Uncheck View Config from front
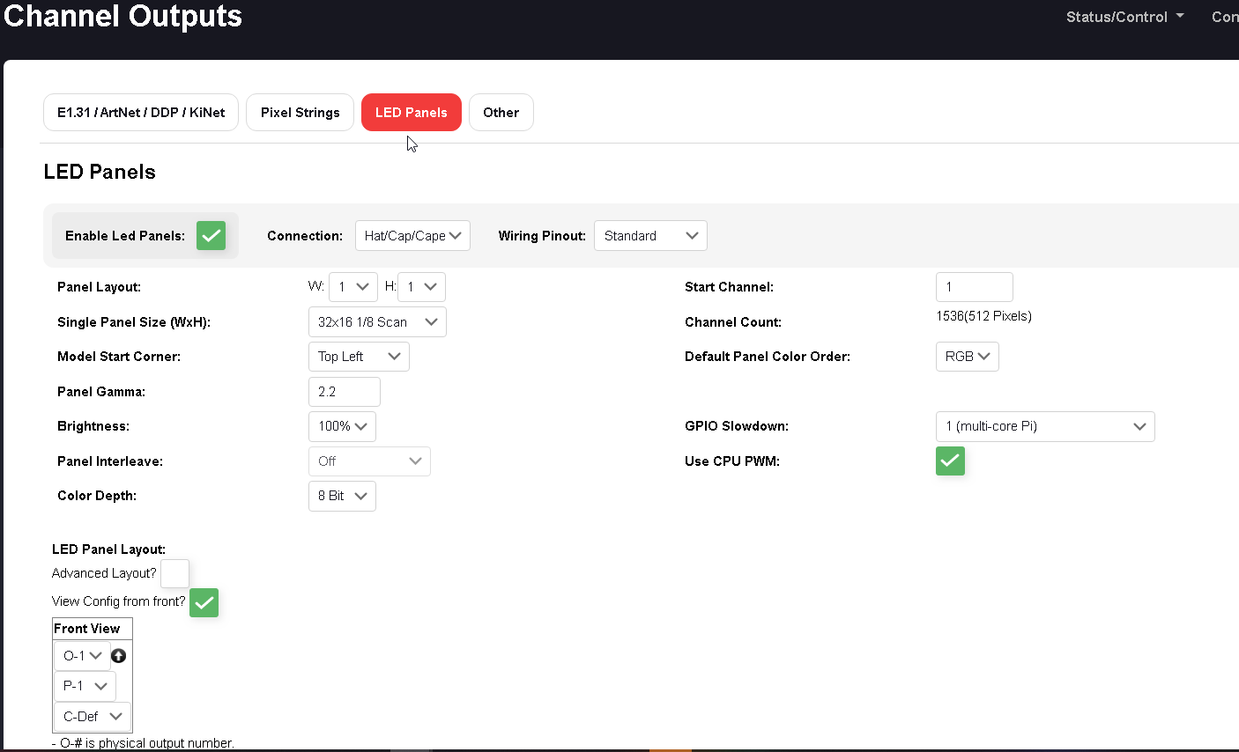The height and width of the screenshot is (752, 1239). pyautogui.click(x=204, y=602)
